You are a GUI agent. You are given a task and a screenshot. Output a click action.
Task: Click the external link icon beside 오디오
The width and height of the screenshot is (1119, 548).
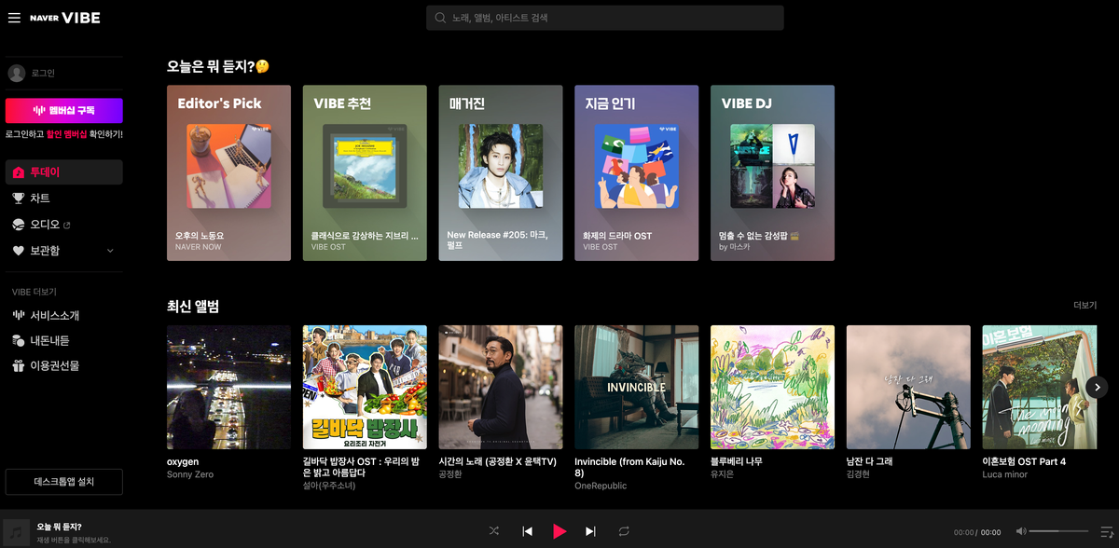point(66,225)
